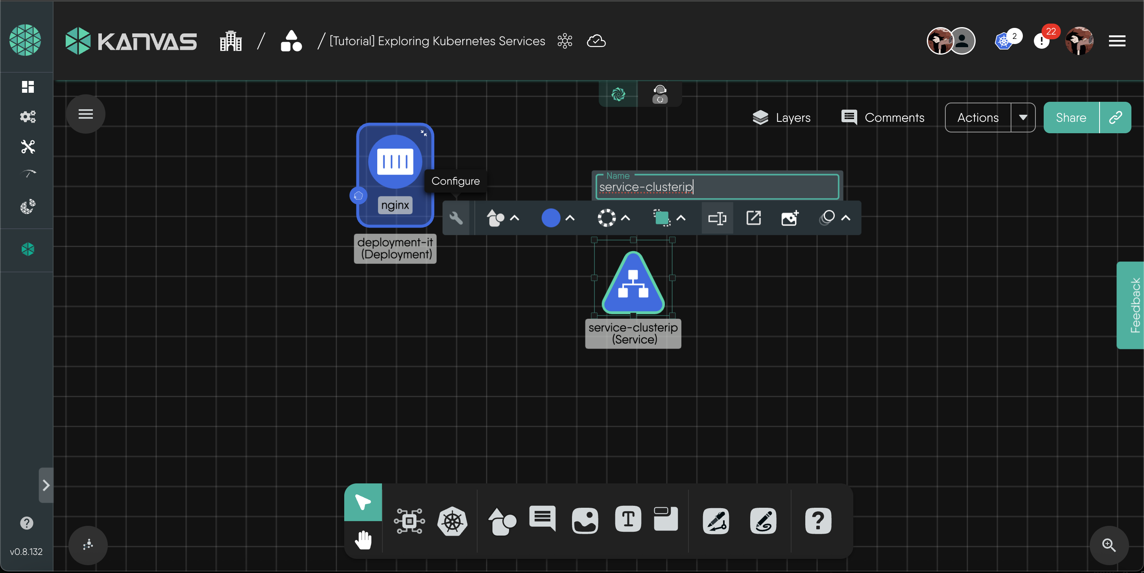Expand left sidebar with chevron arrow
Screen dimensions: 1144x573
[46, 485]
